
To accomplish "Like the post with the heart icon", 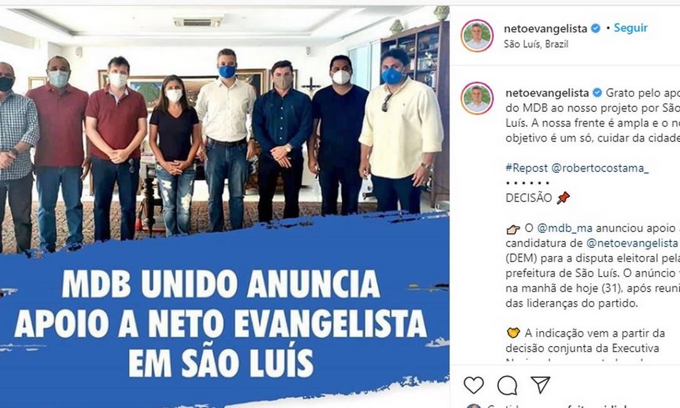I will 473,385.
